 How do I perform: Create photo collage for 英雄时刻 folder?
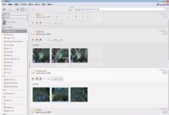[x=37, y=39]
